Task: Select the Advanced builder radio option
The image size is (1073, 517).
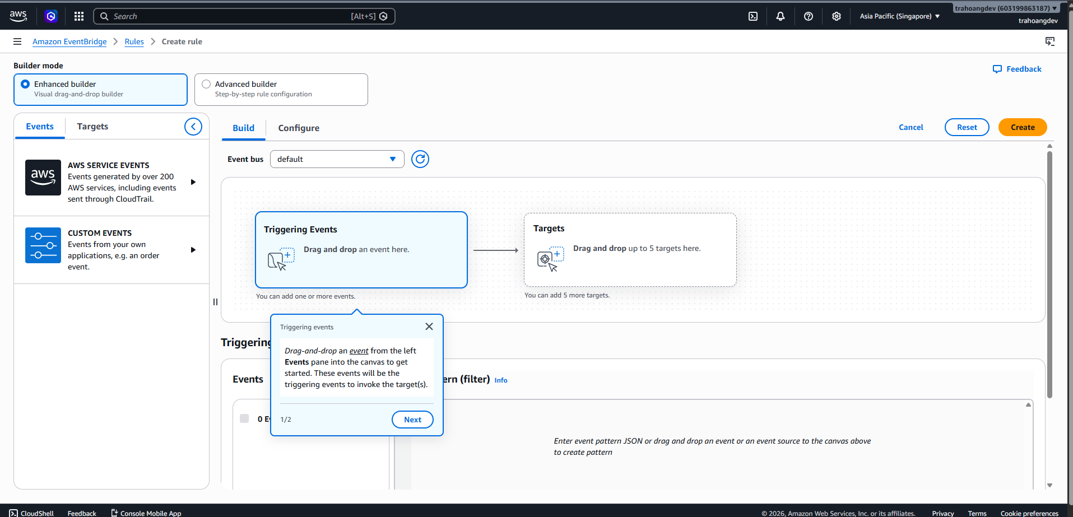Action: (x=206, y=84)
